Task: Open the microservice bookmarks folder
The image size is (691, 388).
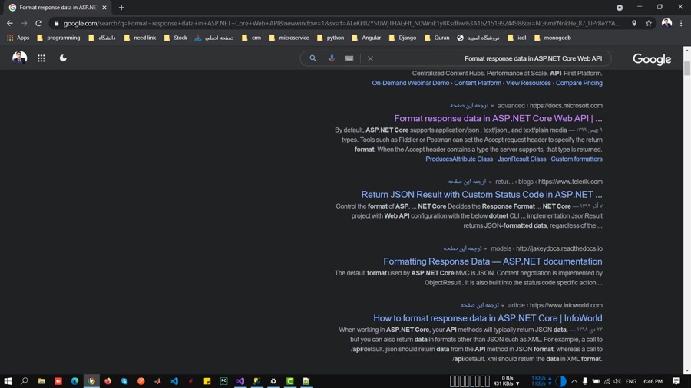Action: tap(289, 38)
